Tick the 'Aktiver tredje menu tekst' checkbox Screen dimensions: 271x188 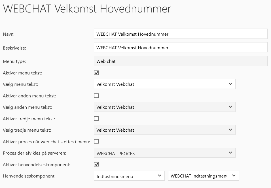point(96,119)
